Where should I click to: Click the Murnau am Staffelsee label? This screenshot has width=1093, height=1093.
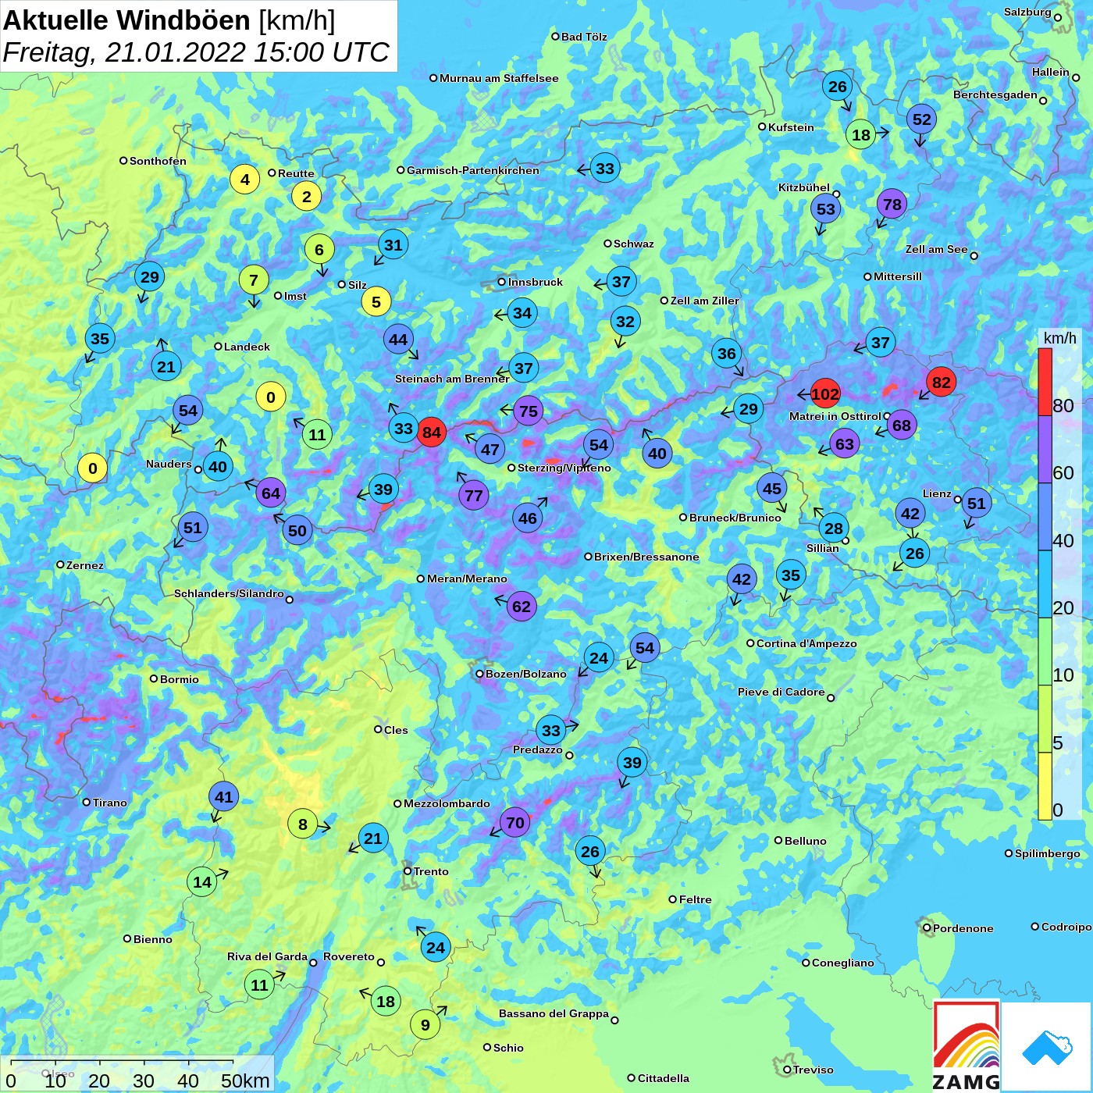(x=499, y=78)
